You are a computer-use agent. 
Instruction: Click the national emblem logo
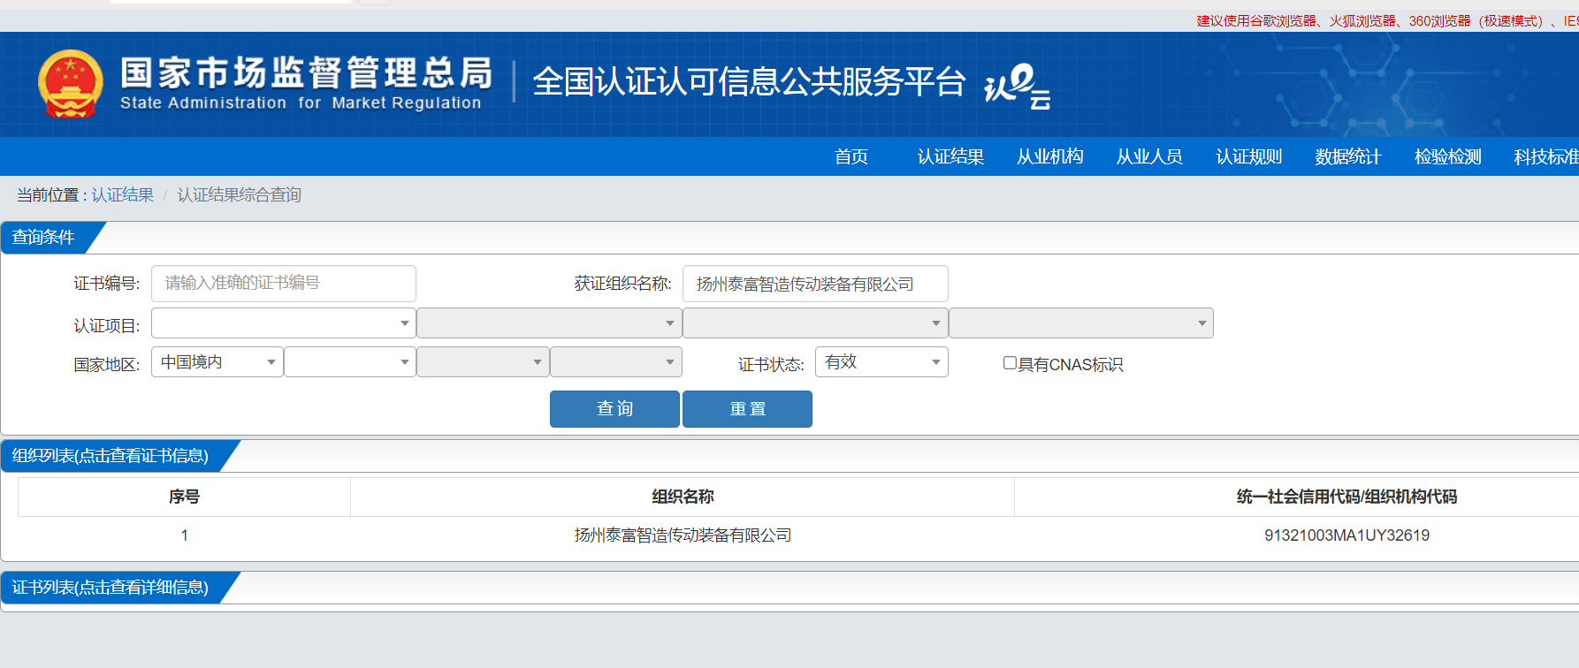[71, 84]
